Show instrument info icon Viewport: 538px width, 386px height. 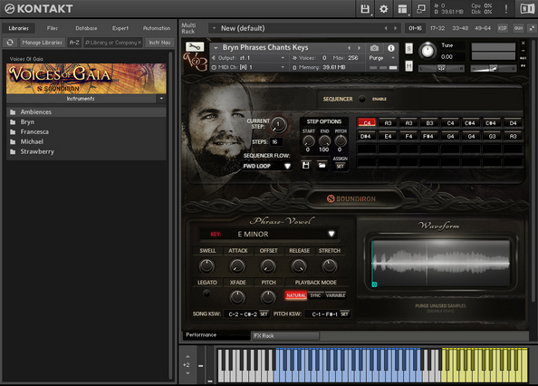point(390,48)
